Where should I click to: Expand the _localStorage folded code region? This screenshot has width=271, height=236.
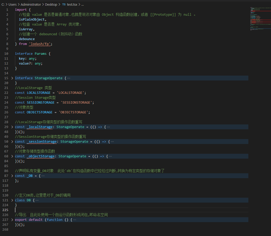click(12, 127)
